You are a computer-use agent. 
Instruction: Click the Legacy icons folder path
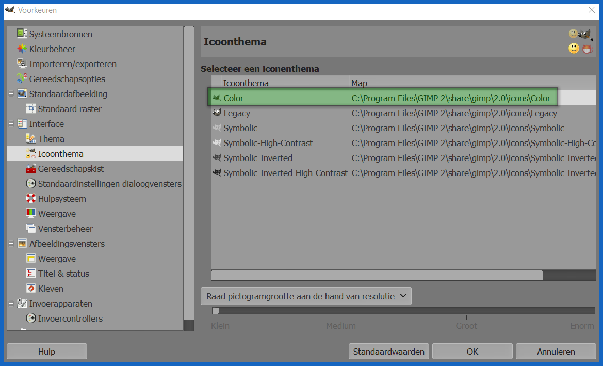454,113
